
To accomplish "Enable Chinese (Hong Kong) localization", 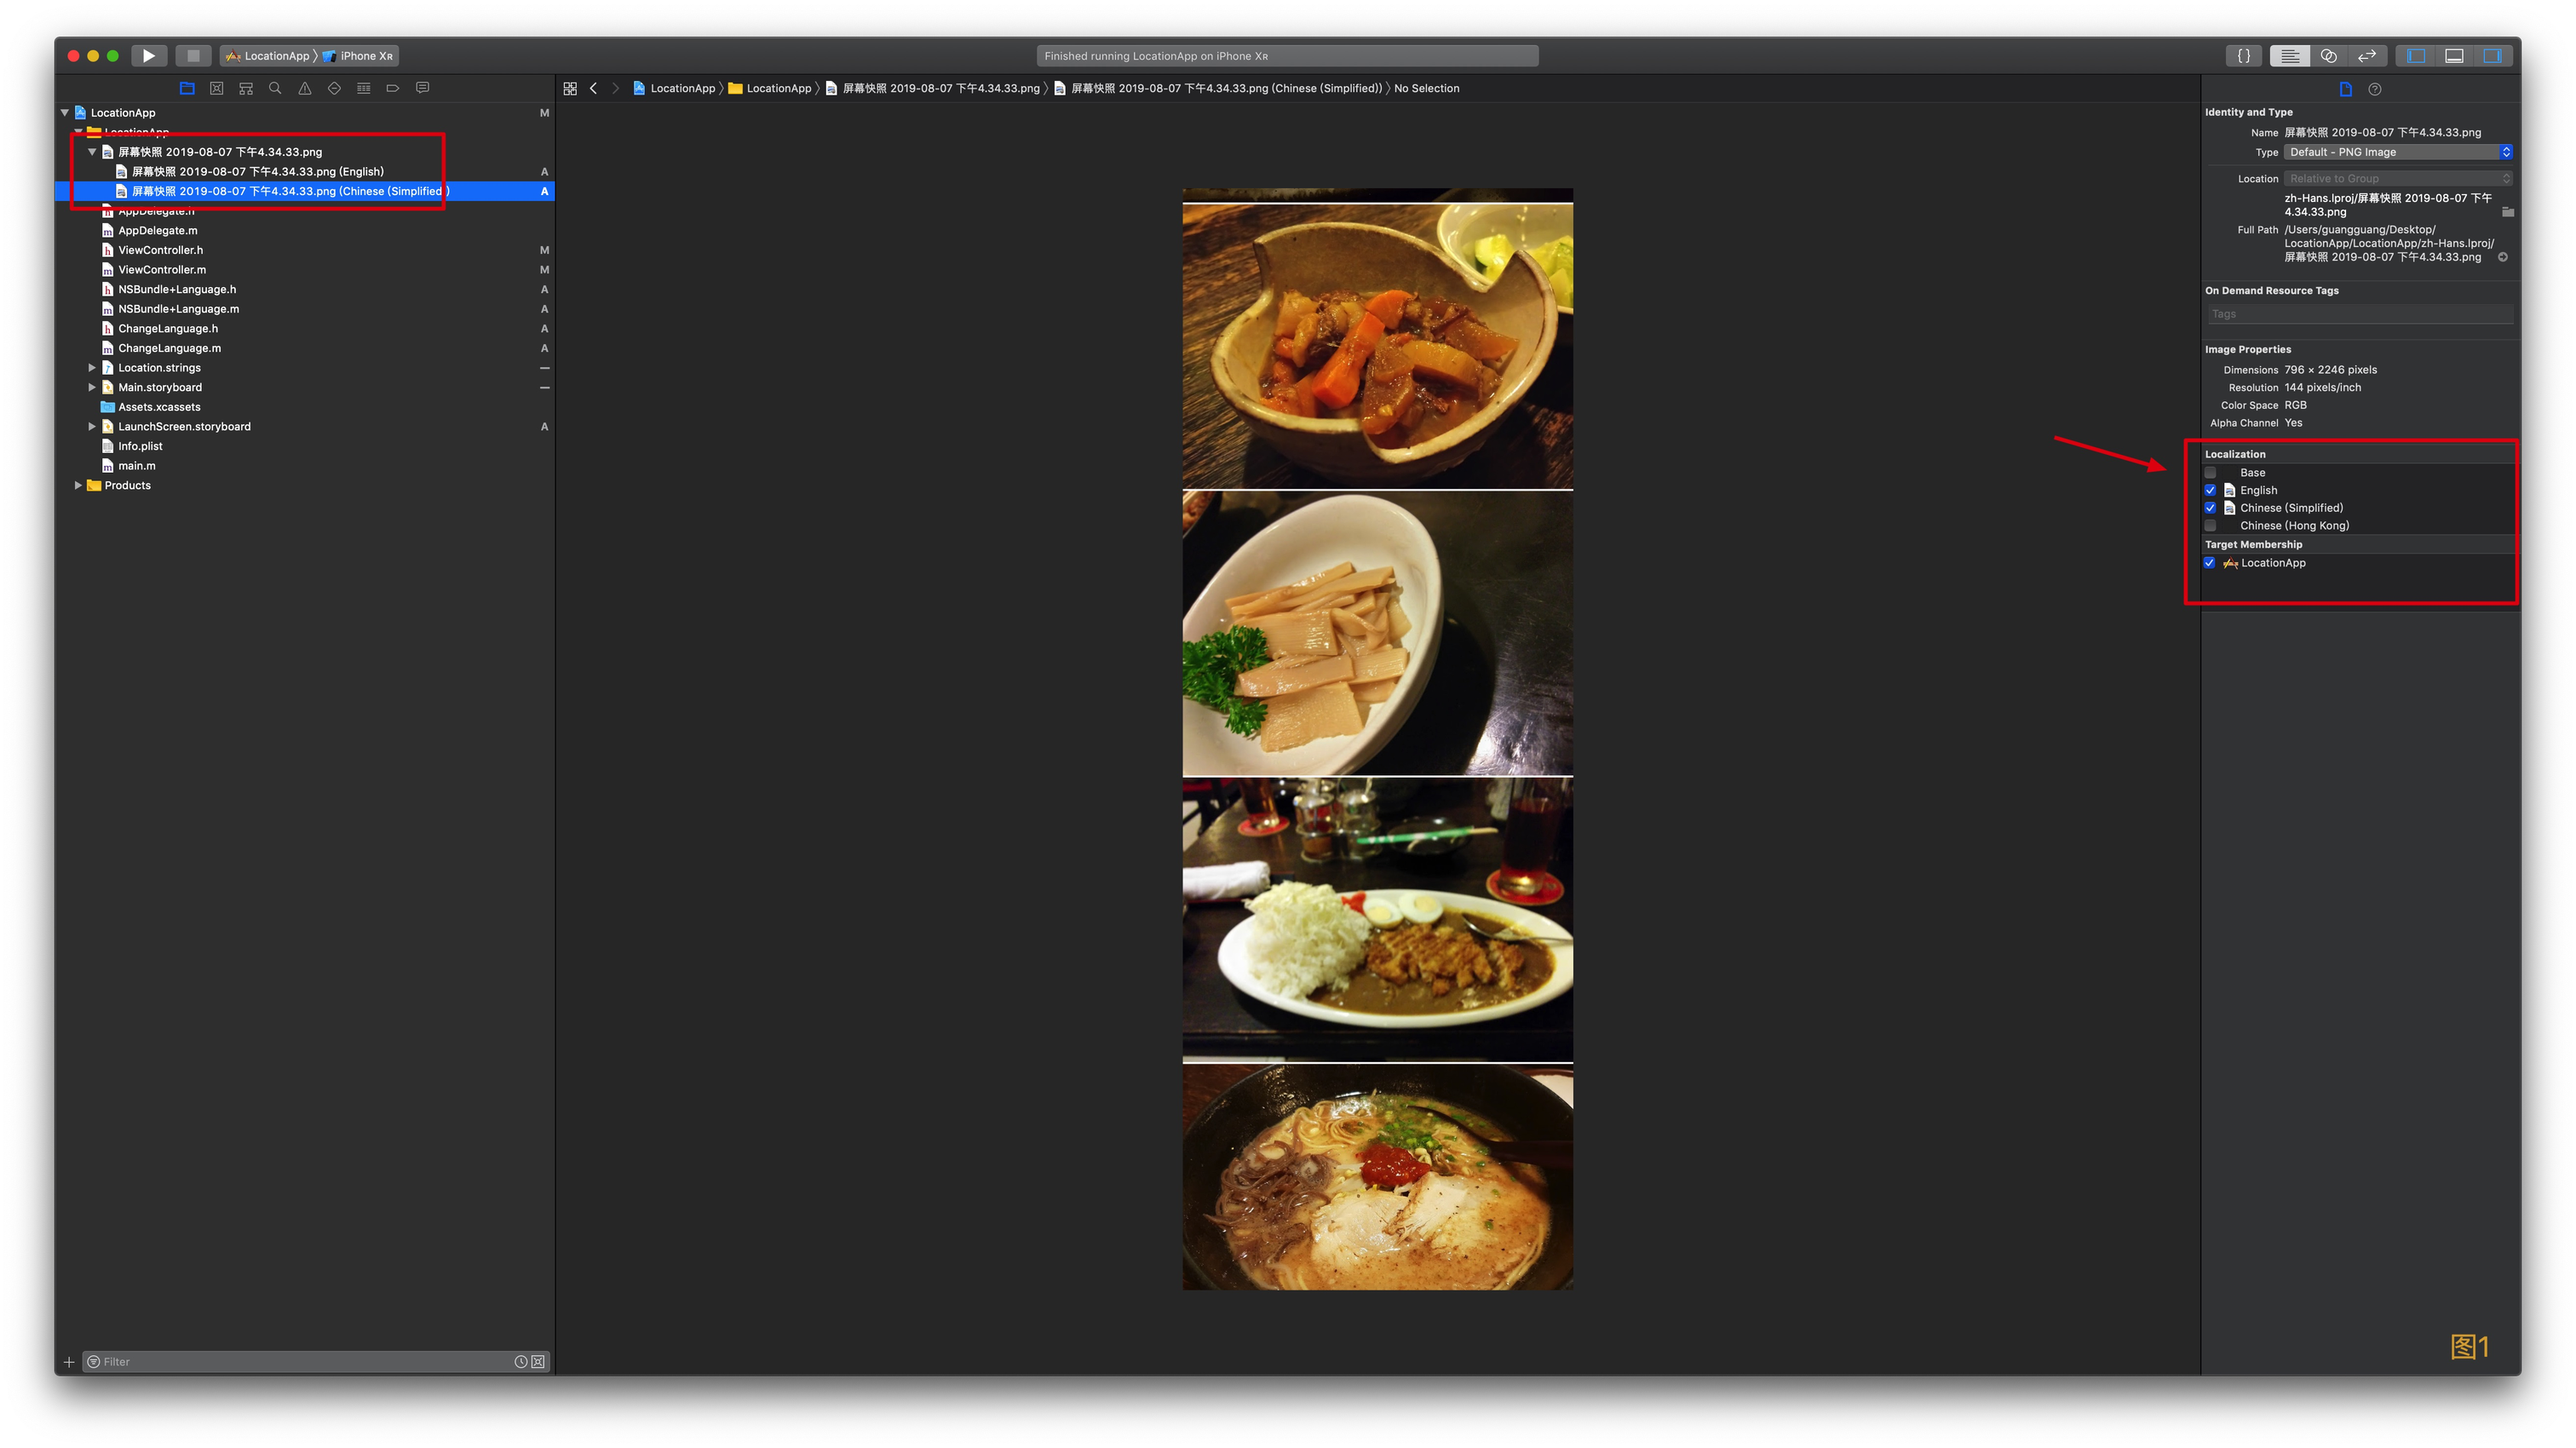I will click(2210, 526).
